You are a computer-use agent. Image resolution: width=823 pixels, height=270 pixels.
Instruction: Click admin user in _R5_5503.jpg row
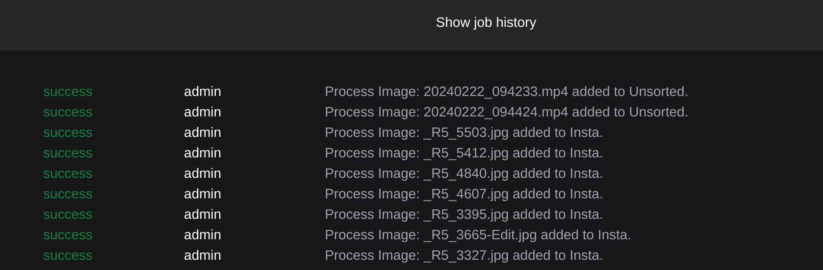pos(202,133)
